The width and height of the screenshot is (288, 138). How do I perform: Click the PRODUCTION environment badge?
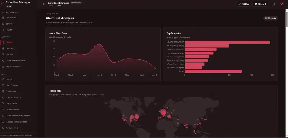click(x=76, y=3)
